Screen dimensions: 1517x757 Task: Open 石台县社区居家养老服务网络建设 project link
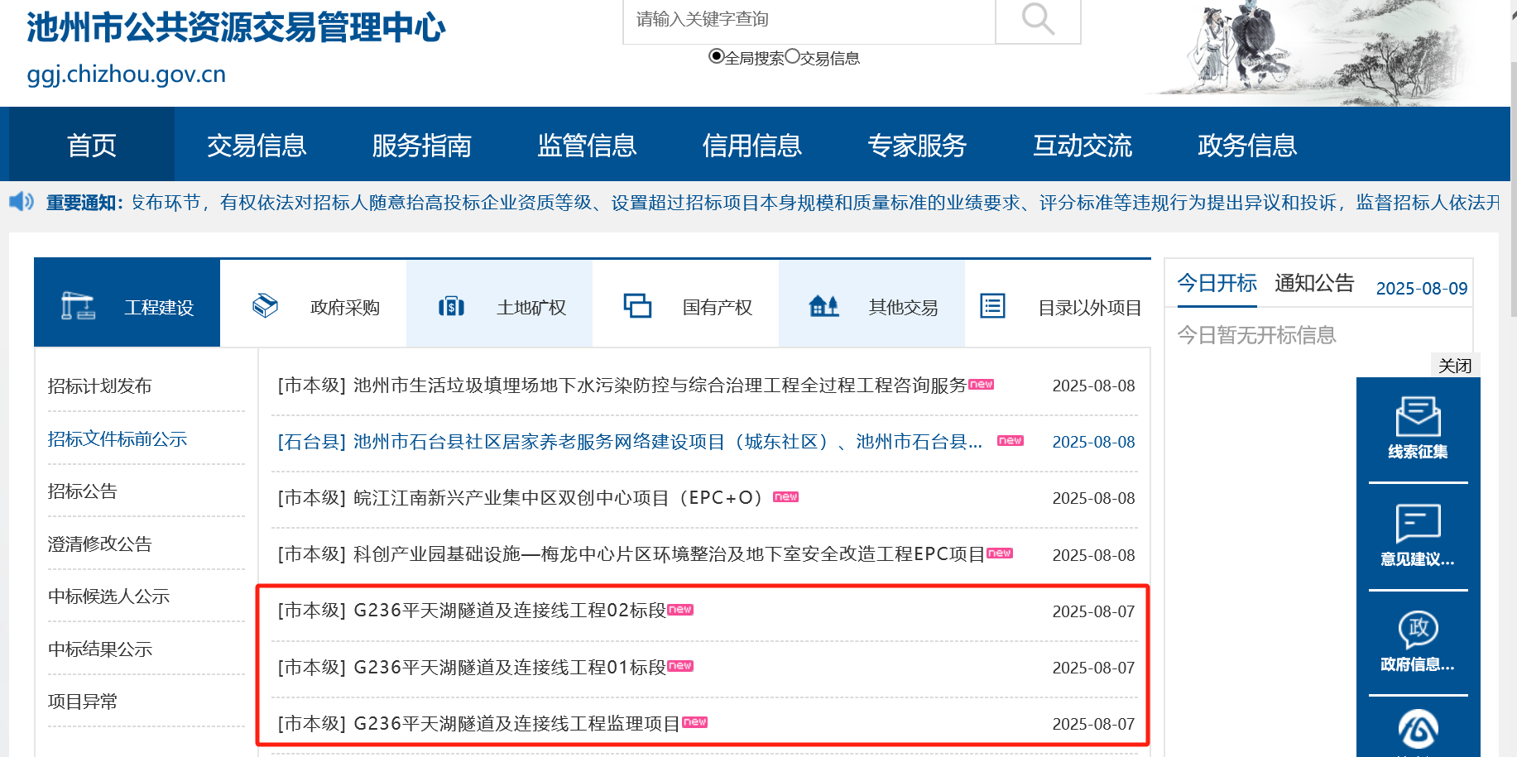tap(630, 442)
